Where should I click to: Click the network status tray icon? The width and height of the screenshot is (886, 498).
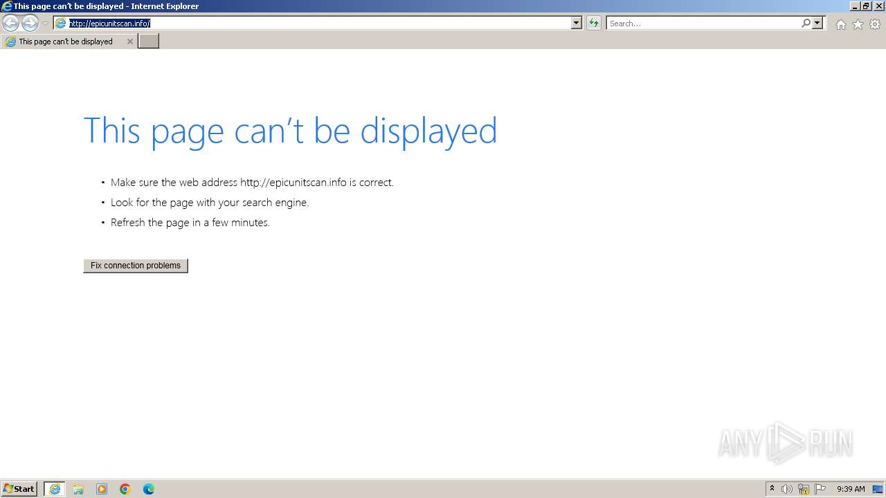pos(804,489)
